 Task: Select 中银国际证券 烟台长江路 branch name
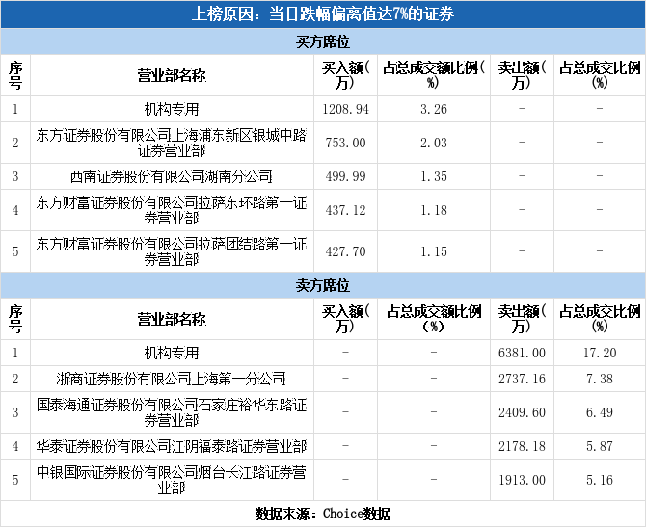(x=172, y=480)
